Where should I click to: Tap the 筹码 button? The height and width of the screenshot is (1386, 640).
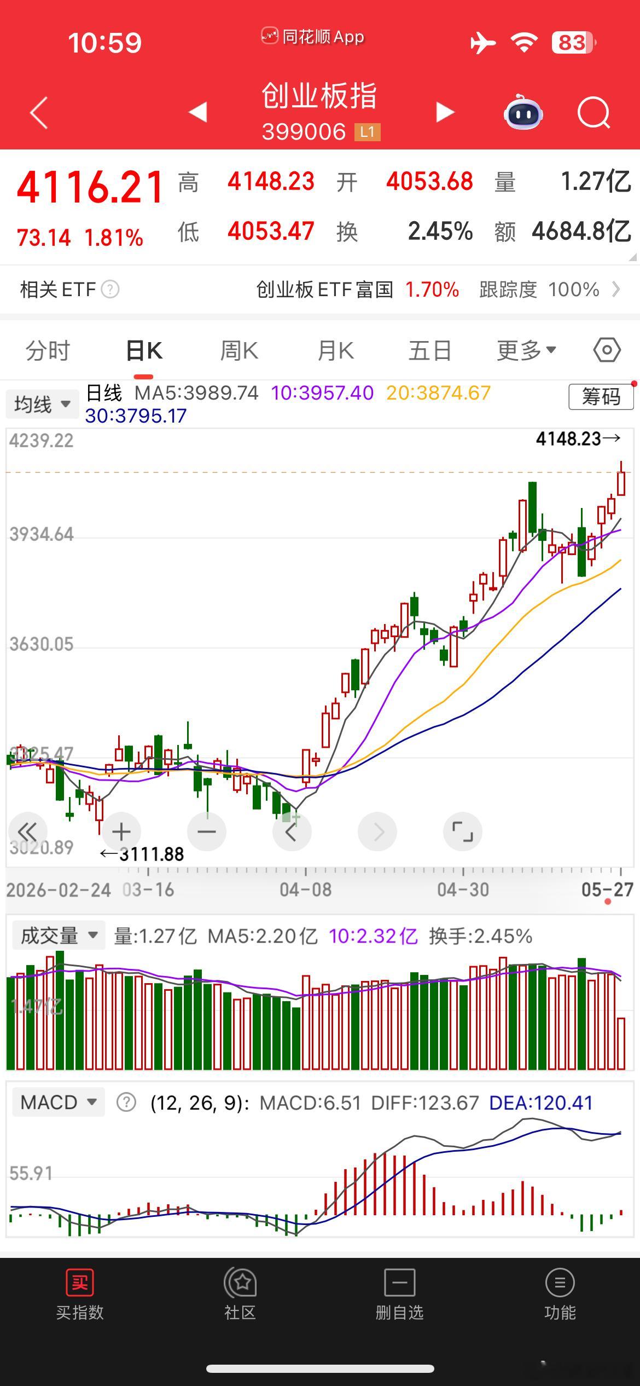601,396
